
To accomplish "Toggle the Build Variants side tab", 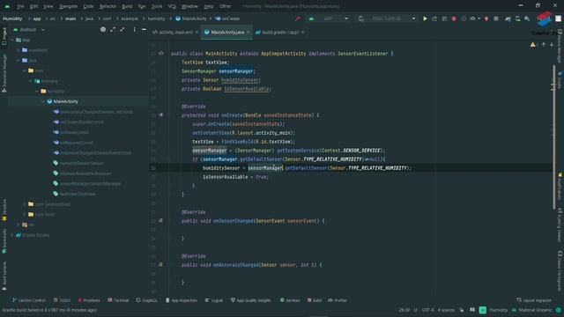I will (4, 275).
